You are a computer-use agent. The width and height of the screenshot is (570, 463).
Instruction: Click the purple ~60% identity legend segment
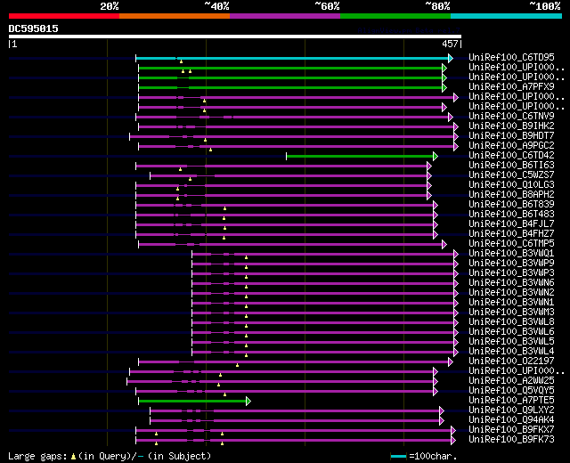[x=285, y=16]
